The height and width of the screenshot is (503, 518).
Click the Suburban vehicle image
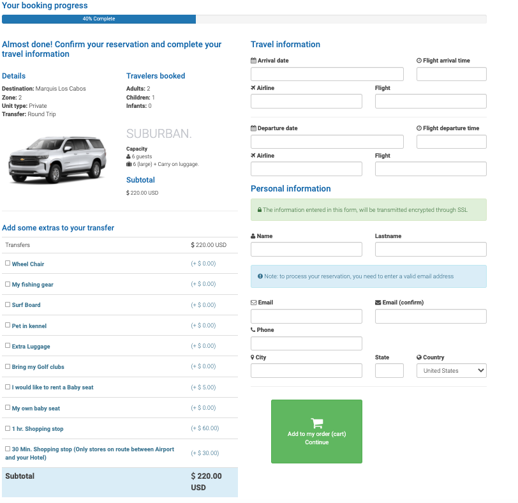coord(57,160)
